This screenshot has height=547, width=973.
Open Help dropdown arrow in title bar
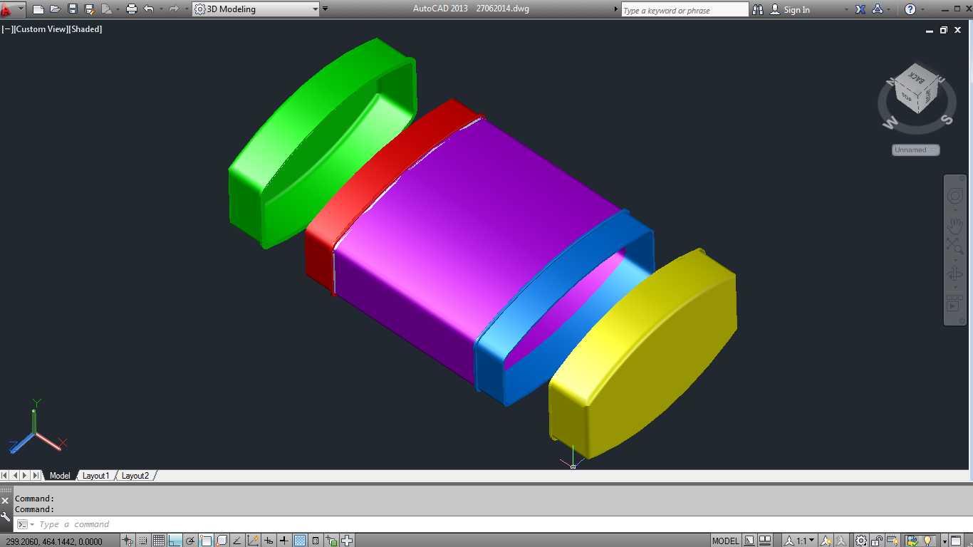pyautogui.click(x=922, y=9)
